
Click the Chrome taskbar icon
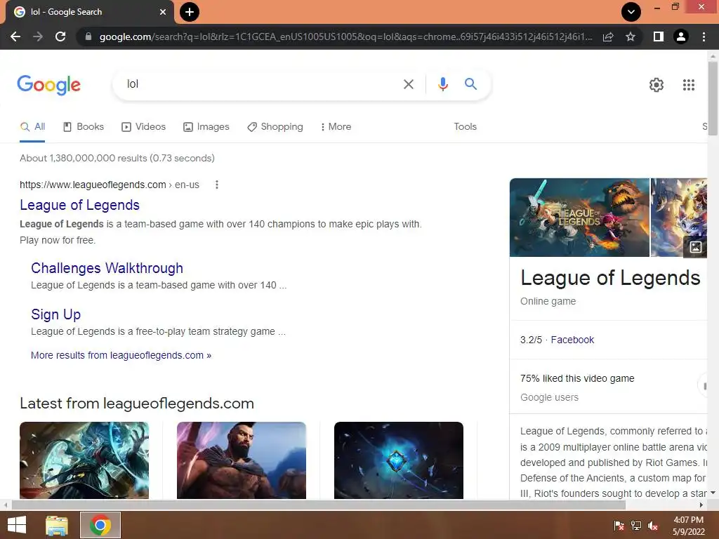(100, 525)
